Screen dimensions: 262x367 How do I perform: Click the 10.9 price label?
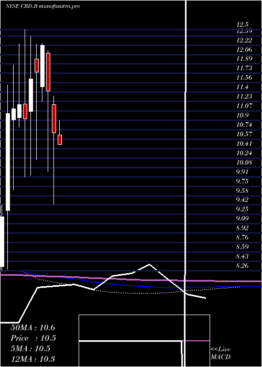click(242, 115)
